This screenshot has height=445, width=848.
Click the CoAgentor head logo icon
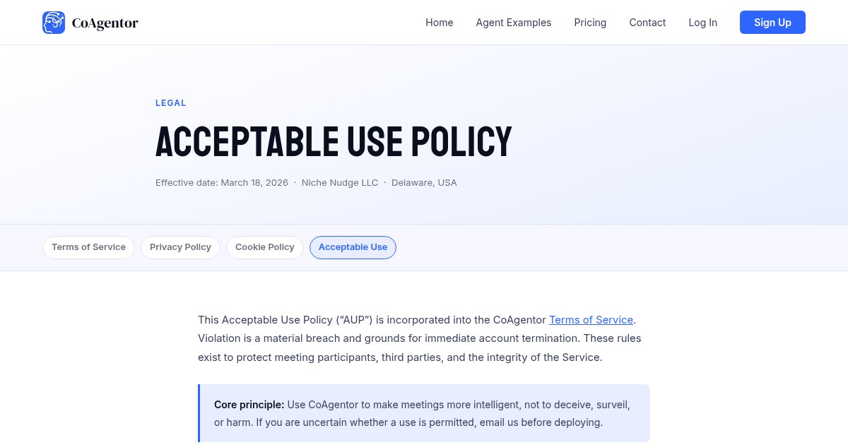pos(54,23)
